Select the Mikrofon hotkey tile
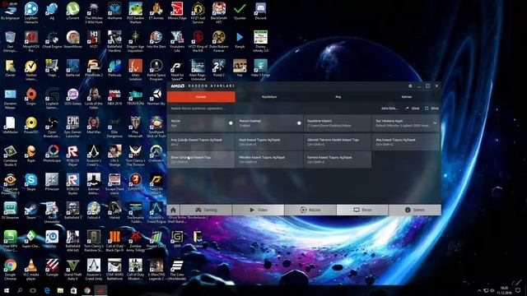The image size is (527, 296). click(x=269, y=160)
